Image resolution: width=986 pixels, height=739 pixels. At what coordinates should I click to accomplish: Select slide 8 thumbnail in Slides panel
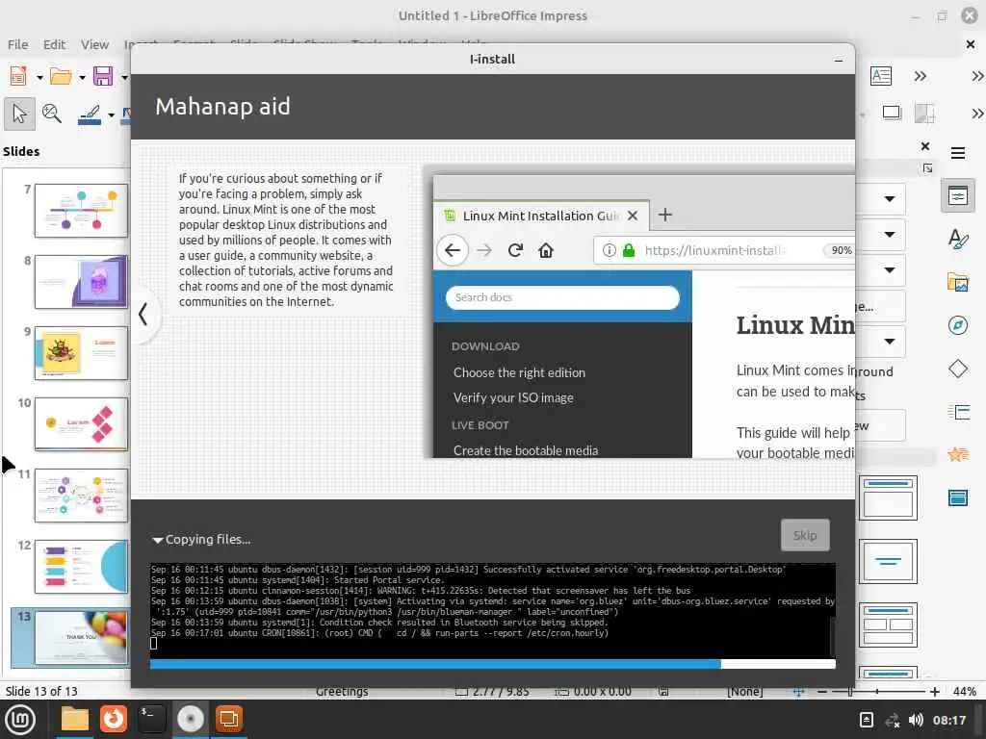click(81, 282)
